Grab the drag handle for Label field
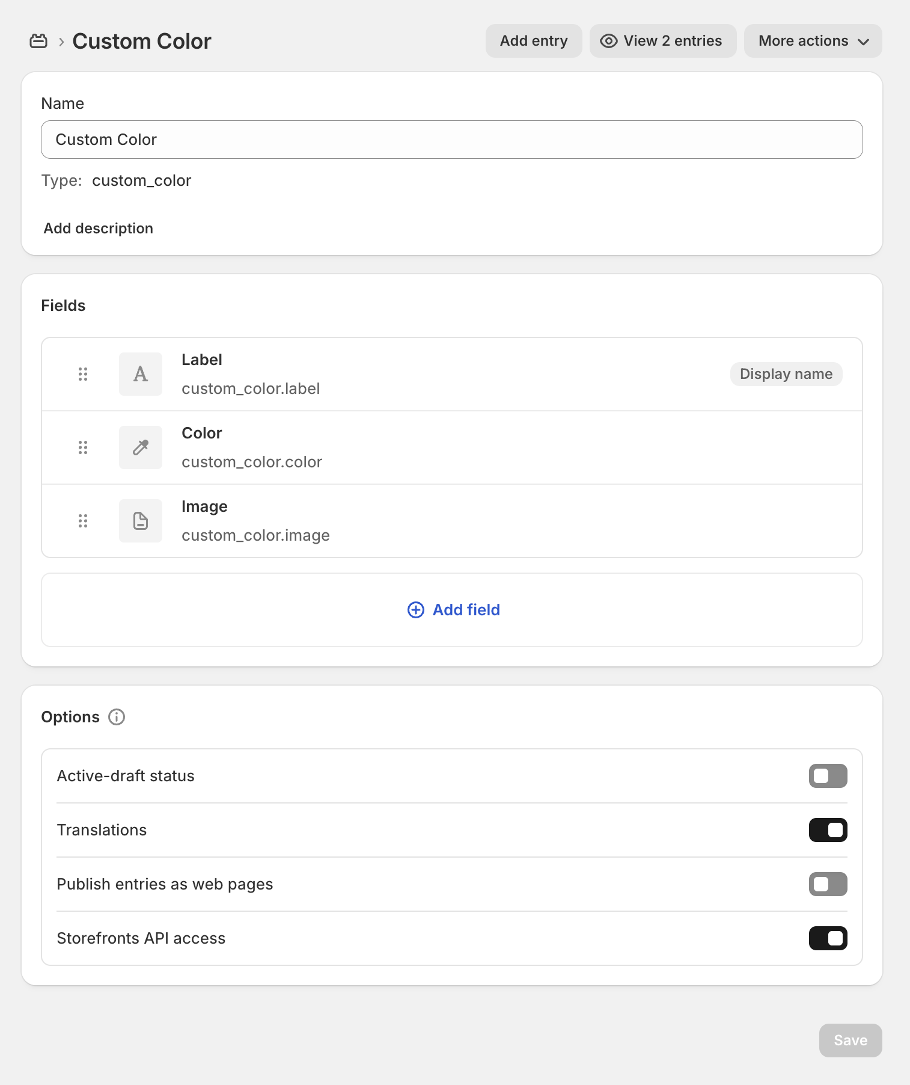The width and height of the screenshot is (910, 1085). pos(83,374)
